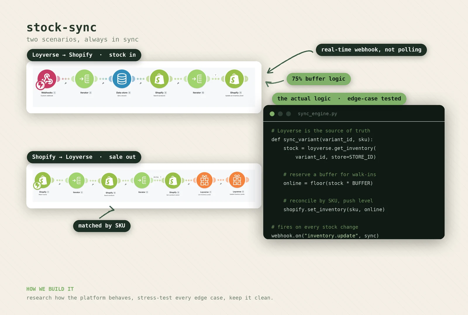Open Loyverse List Inventory Levels module

(204, 180)
